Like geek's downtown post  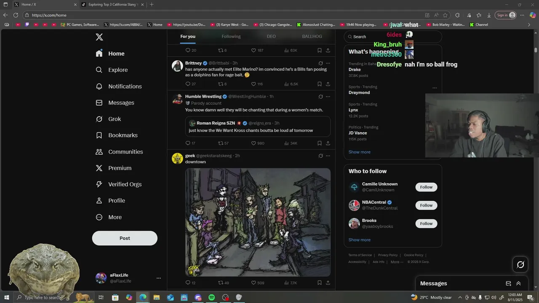pyautogui.click(x=258, y=283)
